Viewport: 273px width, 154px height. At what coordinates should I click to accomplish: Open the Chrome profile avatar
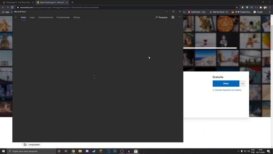click(265, 8)
